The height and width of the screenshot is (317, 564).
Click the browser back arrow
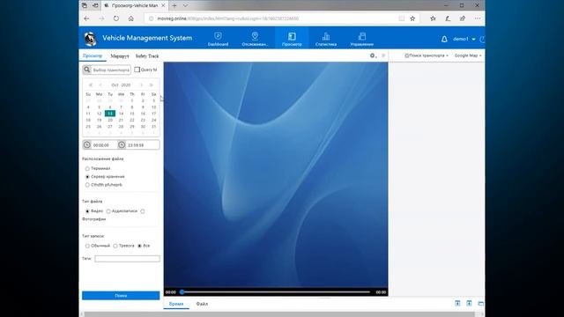pos(86,18)
